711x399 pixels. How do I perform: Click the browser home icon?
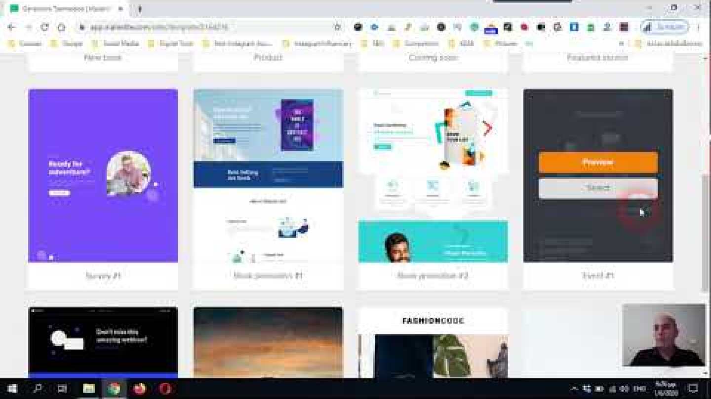point(61,27)
